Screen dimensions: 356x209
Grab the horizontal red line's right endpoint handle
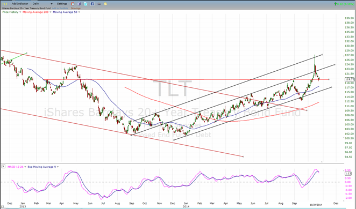click(329, 79)
